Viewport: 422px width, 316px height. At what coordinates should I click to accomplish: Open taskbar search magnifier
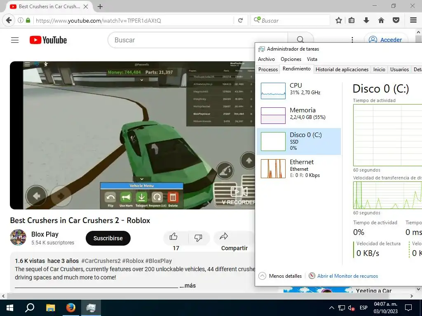(30, 308)
